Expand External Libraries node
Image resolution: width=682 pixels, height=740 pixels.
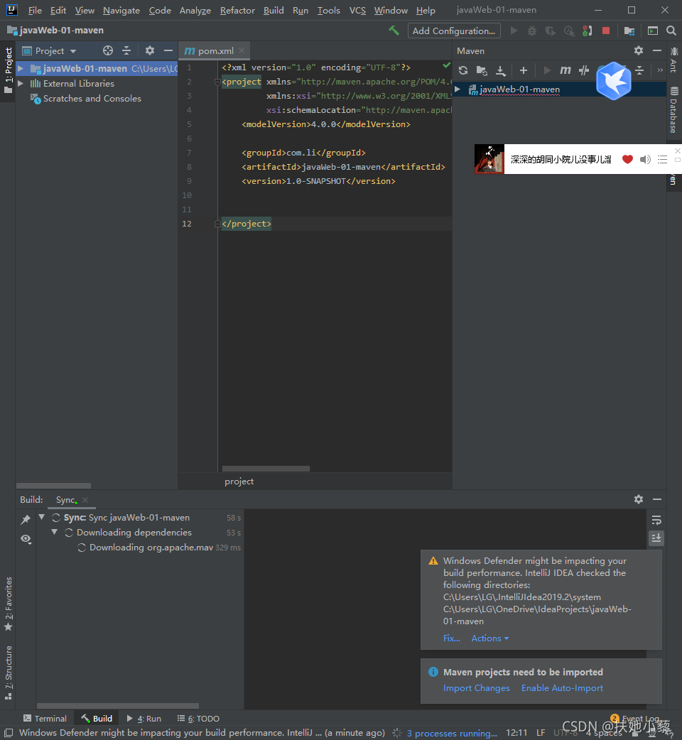pyautogui.click(x=21, y=84)
